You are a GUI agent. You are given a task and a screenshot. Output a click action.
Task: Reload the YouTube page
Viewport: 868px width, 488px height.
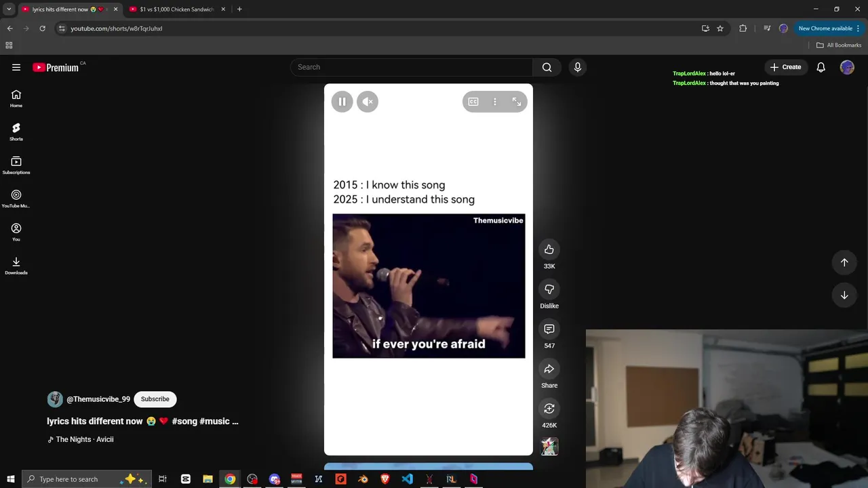(x=42, y=28)
